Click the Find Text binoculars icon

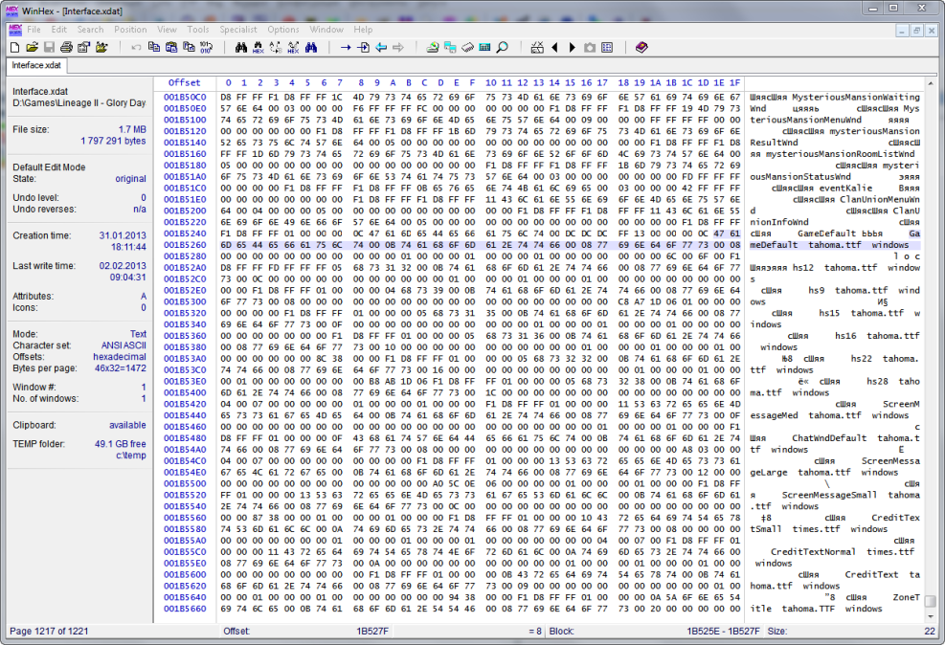point(241,47)
